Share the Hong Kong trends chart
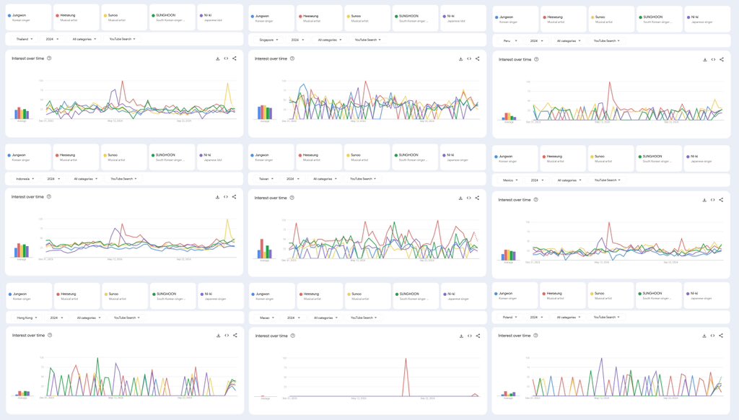Viewport: 739px width, 420px height. pos(234,334)
